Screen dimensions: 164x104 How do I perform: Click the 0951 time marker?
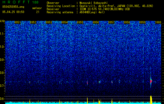tap(17, 22)
